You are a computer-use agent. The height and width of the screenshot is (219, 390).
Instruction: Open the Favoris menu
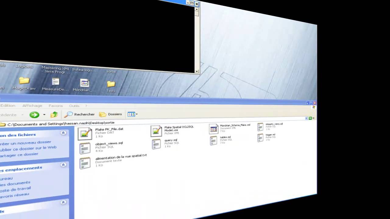coord(55,106)
